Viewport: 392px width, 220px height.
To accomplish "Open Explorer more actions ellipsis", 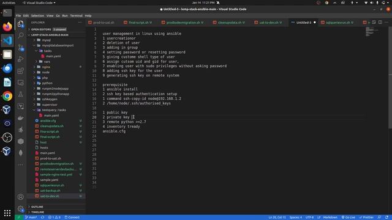I will point(80,23).
